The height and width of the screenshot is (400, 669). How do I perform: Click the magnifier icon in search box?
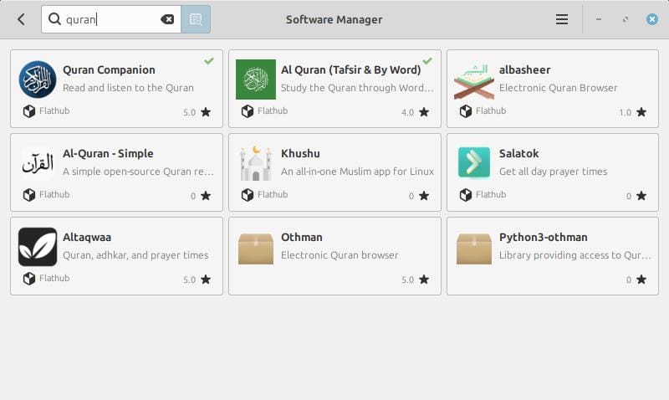click(x=54, y=18)
